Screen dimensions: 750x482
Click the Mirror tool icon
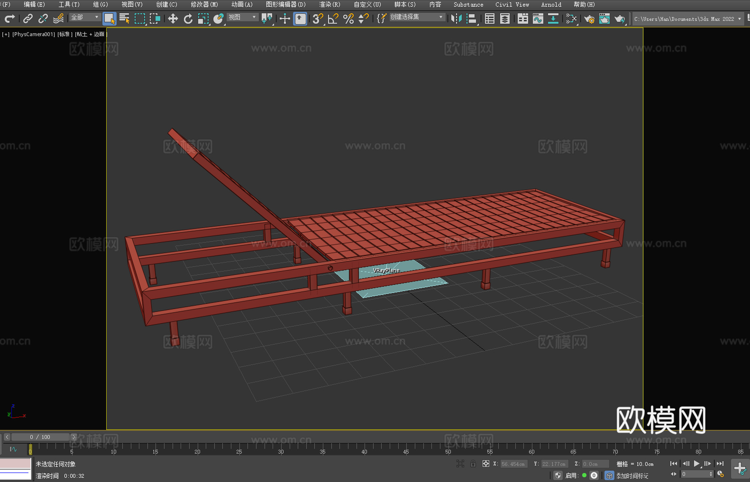(457, 18)
